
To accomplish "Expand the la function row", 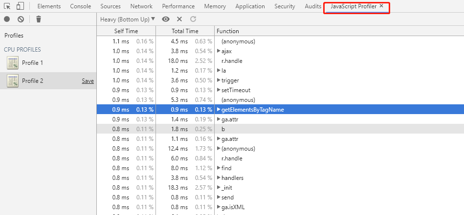I will coord(219,71).
